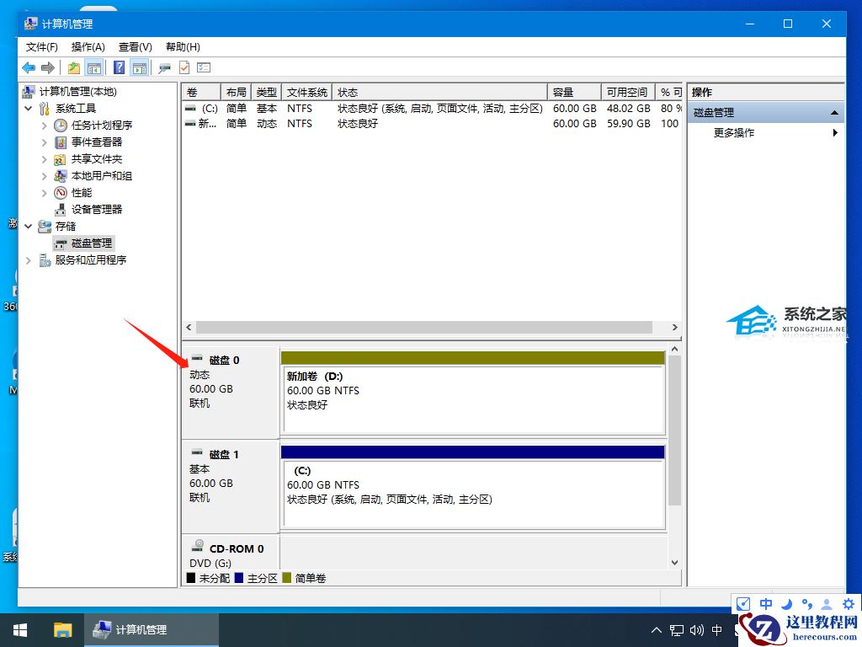Expand the 性能 node
This screenshot has width=862, height=647.
pos(44,193)
